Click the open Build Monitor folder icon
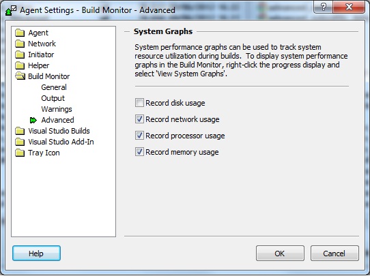Image resolution: width=370 pixels, height=276 pixels. [x=20, y=76]
